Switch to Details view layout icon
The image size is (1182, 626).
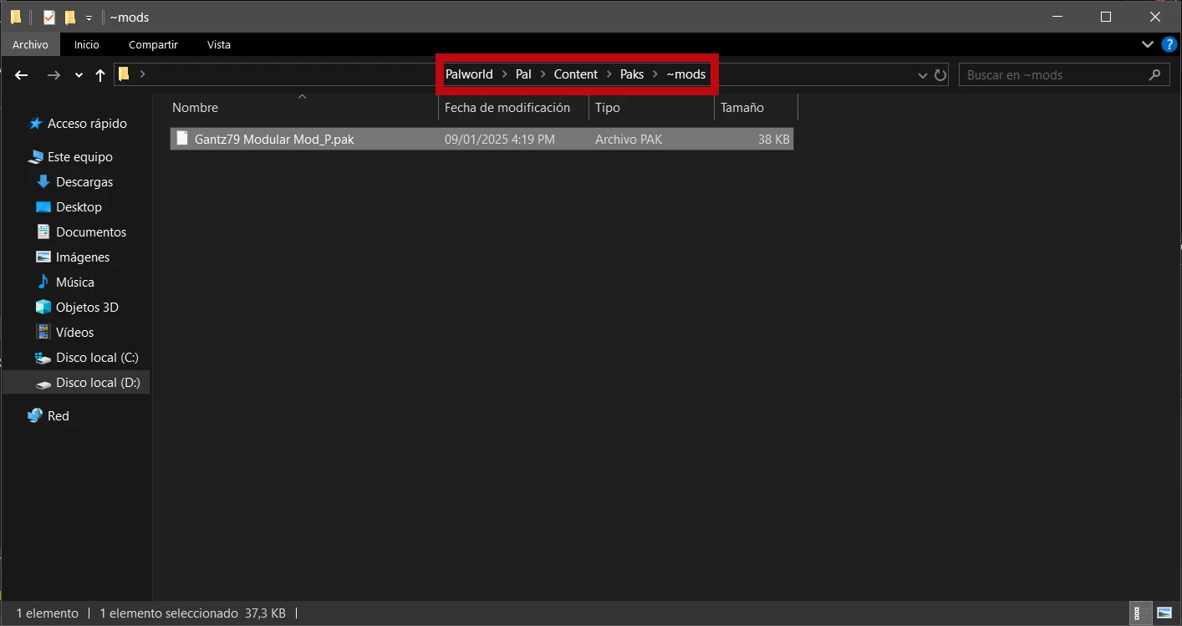[1139, 613]
